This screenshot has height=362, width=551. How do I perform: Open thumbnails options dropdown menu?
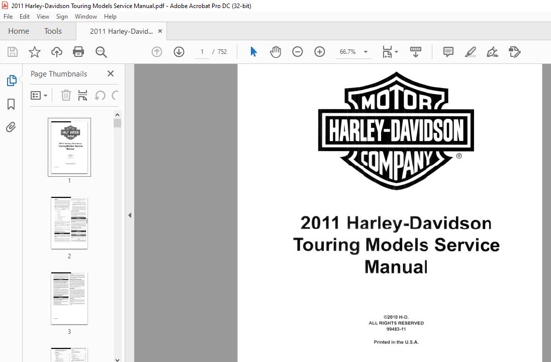39,95
